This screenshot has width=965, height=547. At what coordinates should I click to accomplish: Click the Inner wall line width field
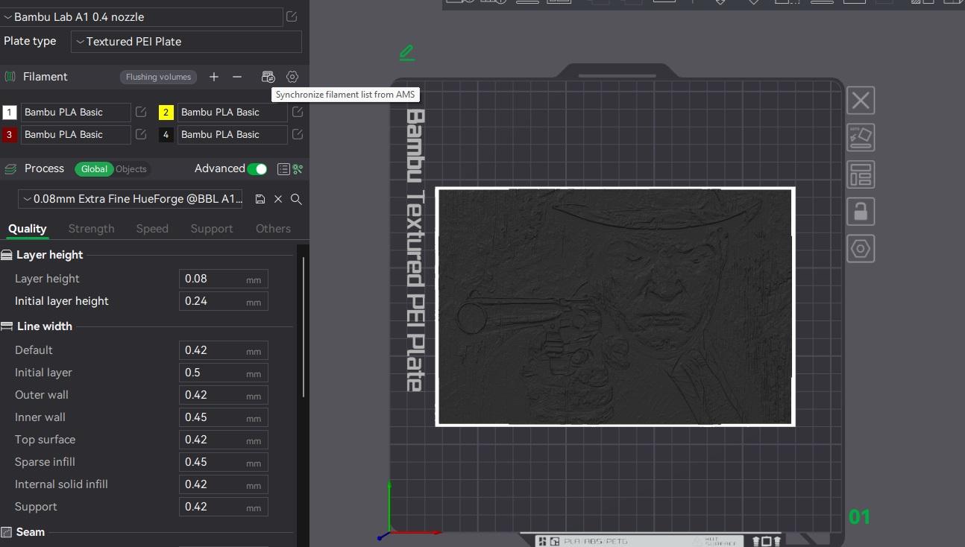point(223,417)
